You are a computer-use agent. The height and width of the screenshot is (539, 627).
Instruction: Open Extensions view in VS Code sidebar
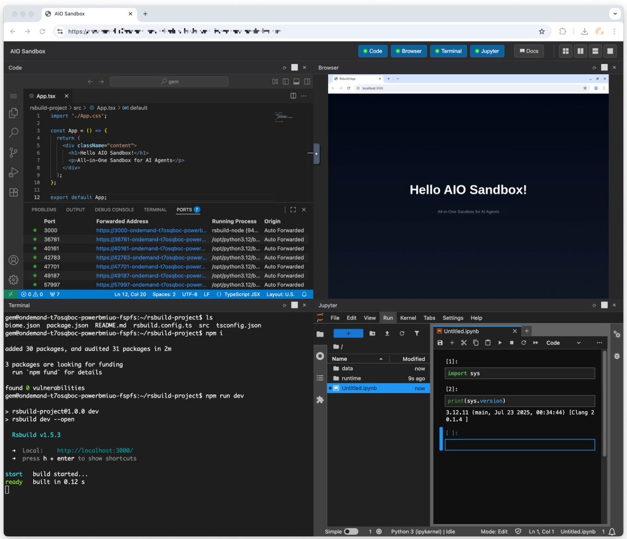click(x=14, y=192)
